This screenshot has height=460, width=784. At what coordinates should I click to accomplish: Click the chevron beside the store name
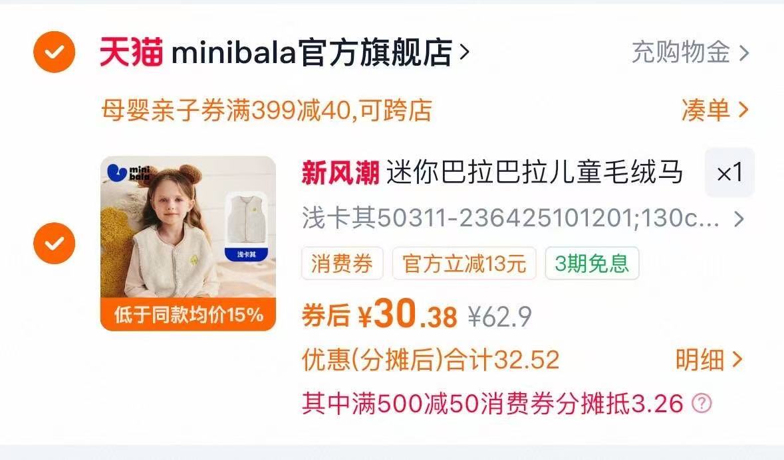465,52
